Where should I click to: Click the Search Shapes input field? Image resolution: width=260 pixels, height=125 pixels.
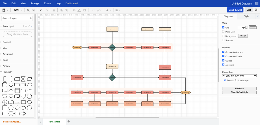16,18
